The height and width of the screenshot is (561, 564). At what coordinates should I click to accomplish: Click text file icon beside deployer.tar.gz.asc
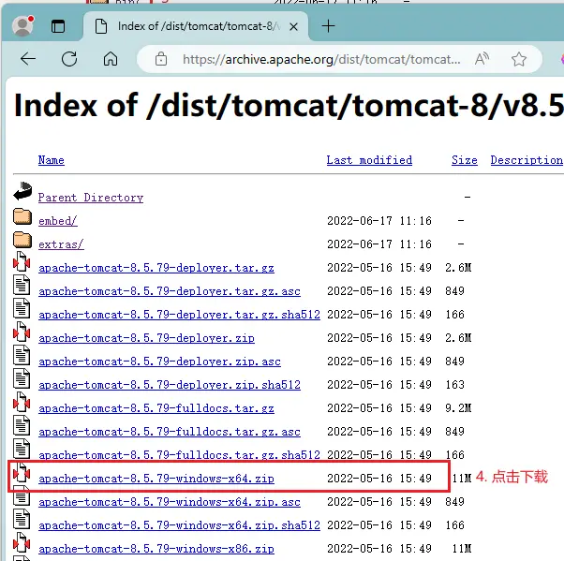click(22, 285)
